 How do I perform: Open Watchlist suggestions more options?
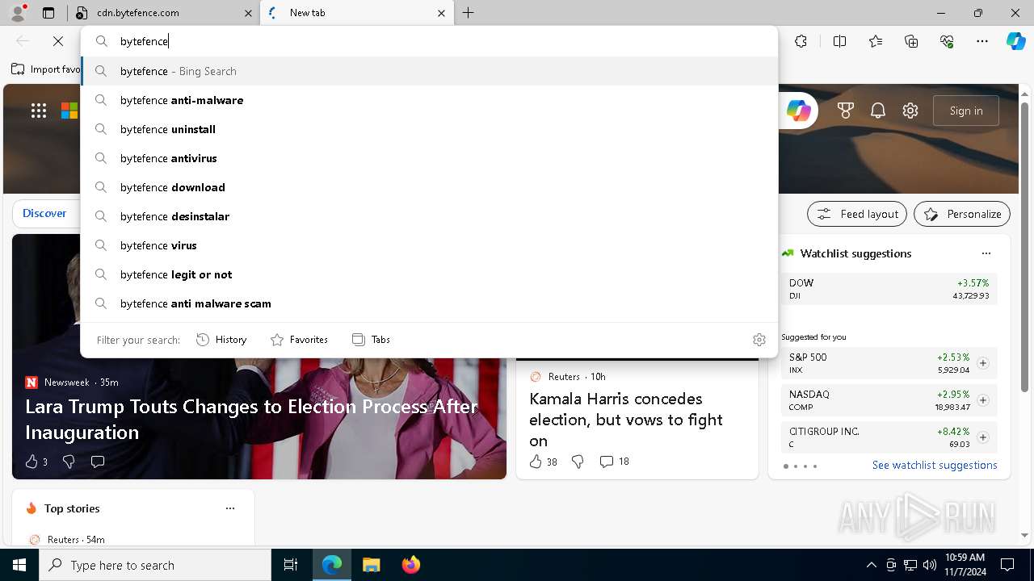tap(986, 253)
